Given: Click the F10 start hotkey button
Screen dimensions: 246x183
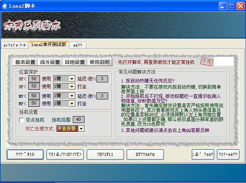Looking at the screenshot, I should tap(25, 154).
